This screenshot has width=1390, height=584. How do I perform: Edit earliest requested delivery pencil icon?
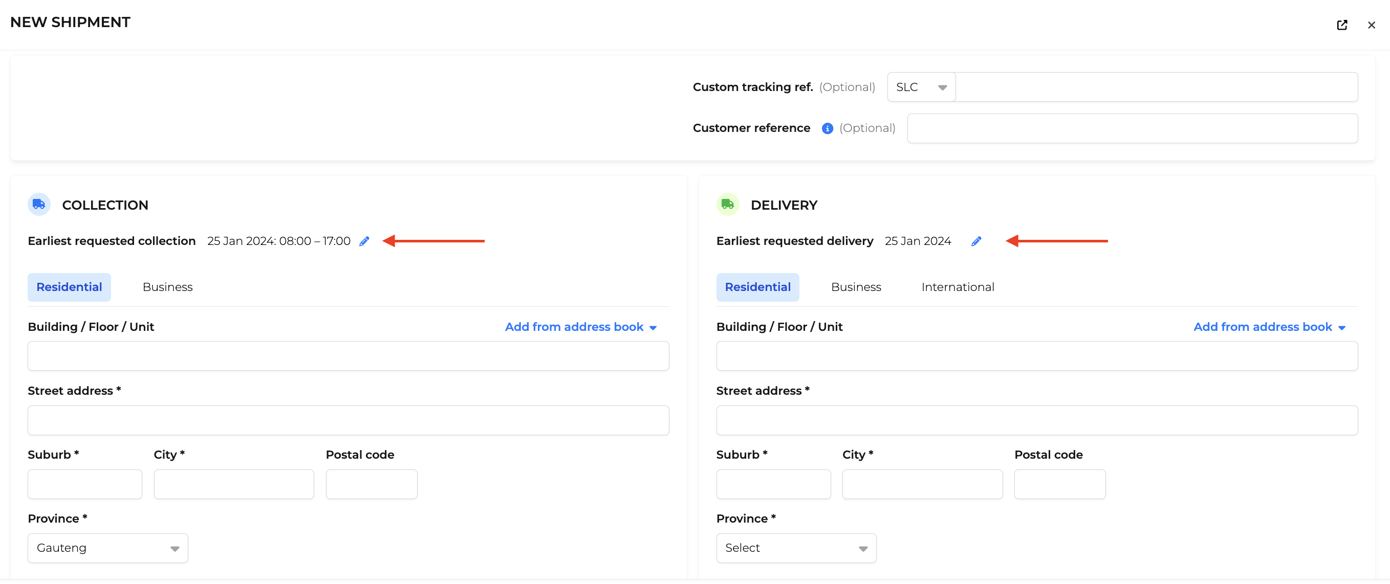(x=976, y=241)
